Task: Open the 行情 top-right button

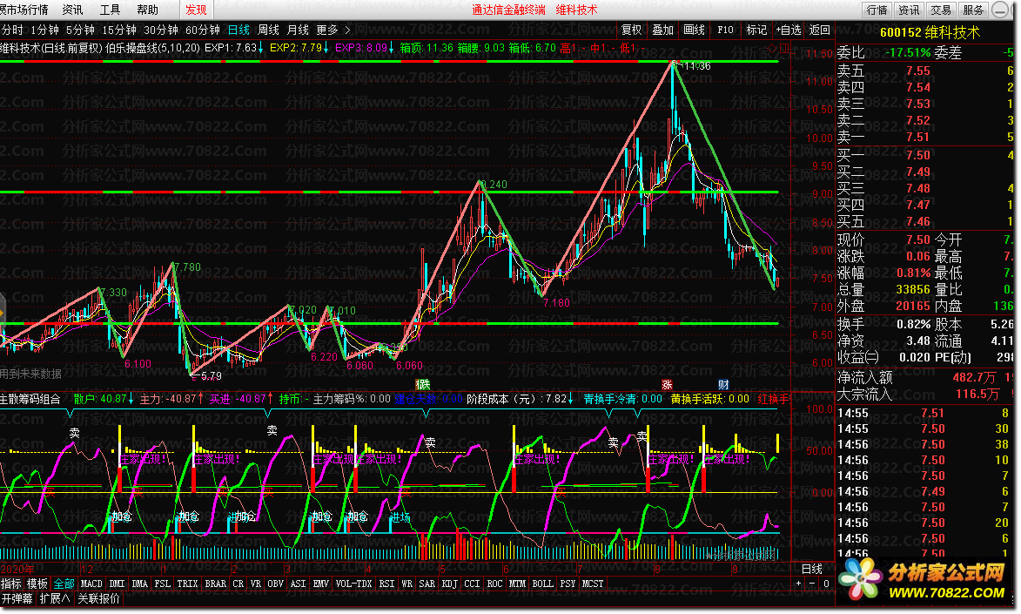Action: [877, 10]
